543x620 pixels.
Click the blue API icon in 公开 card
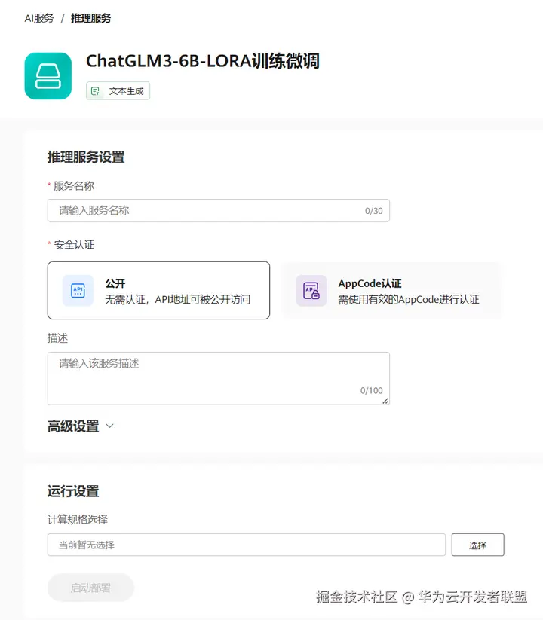78,291
